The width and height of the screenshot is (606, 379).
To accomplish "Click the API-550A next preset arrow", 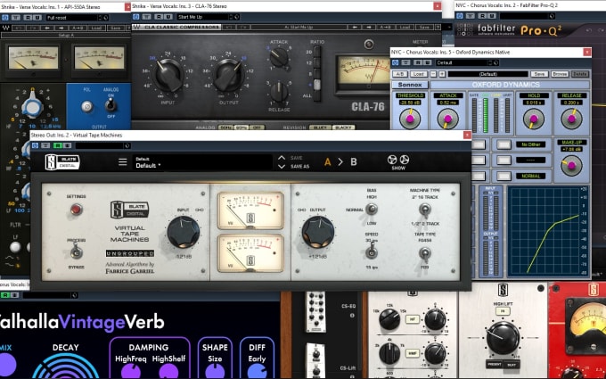I will (61, 28).
